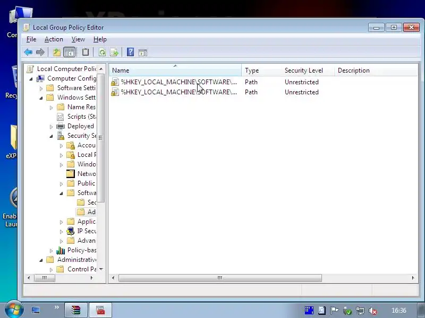The height and width of the screenshot is (318, 425).
Task: Open the Windows Start menu orb
Action: click(14, 310)
